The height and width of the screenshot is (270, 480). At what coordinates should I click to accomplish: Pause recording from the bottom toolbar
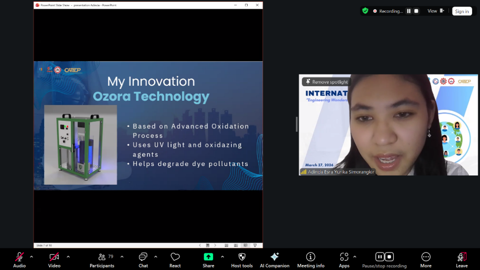point(380,256)
